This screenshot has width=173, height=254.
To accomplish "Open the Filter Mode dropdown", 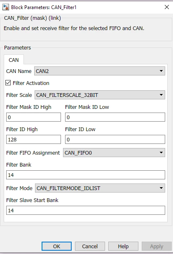I will [100, 188].
